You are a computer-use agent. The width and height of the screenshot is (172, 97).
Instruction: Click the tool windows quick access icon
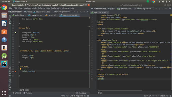[x=10, y=96]
